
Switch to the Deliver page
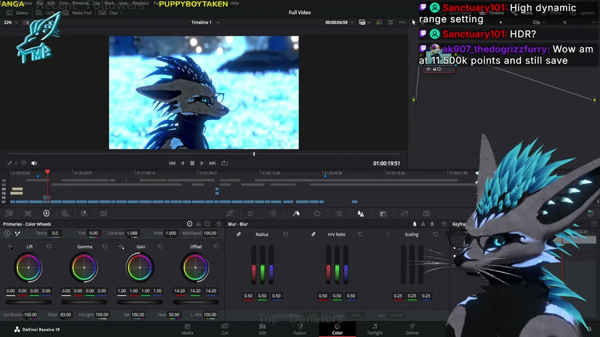412,329
